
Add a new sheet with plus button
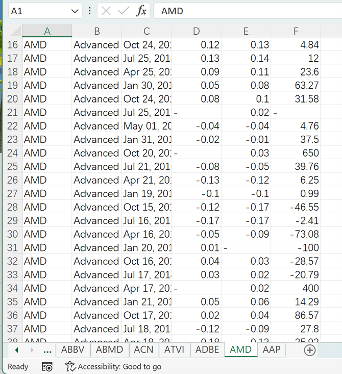pyautogui.click(x=309, y=350)
